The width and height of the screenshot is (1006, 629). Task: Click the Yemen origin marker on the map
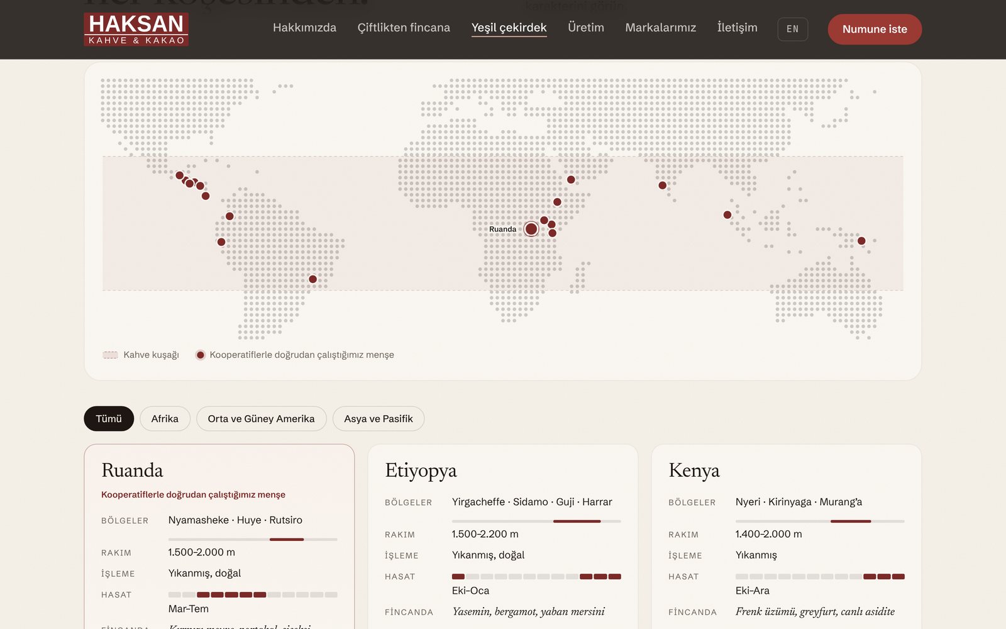[x=571, y=180]
